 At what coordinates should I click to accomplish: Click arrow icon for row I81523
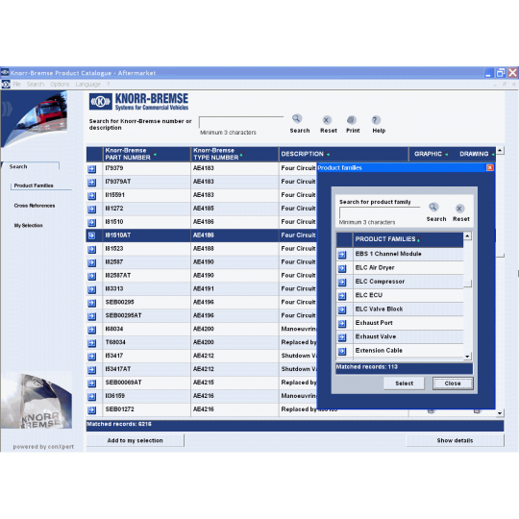[x=92, y=249]
